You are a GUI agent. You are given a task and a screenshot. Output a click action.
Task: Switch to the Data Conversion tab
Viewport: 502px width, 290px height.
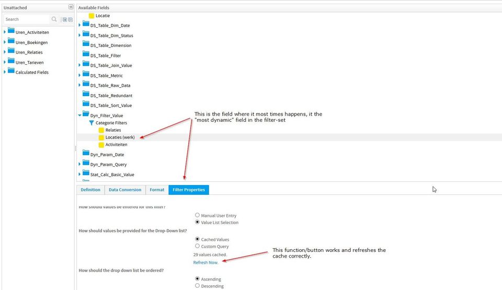tap(125, 190)
